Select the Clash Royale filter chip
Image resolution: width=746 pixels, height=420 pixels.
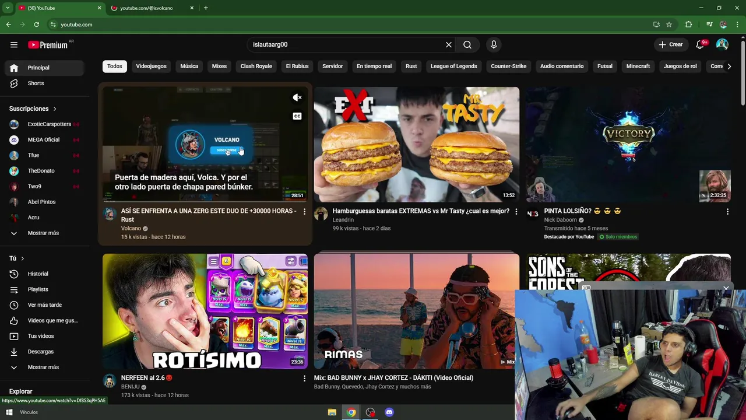coord(256,66)
